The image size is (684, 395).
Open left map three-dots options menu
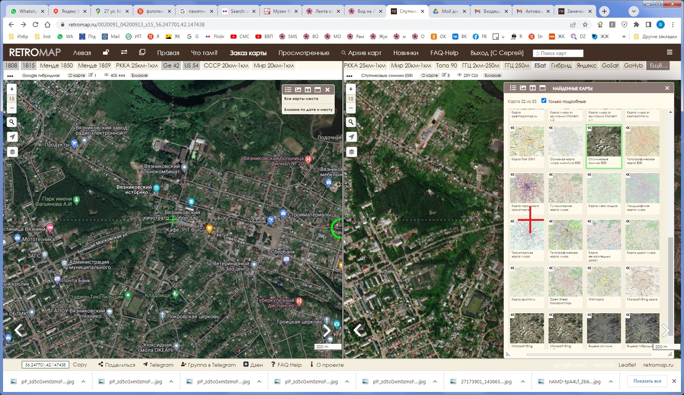pyautogui.click(x=10, y=76)
